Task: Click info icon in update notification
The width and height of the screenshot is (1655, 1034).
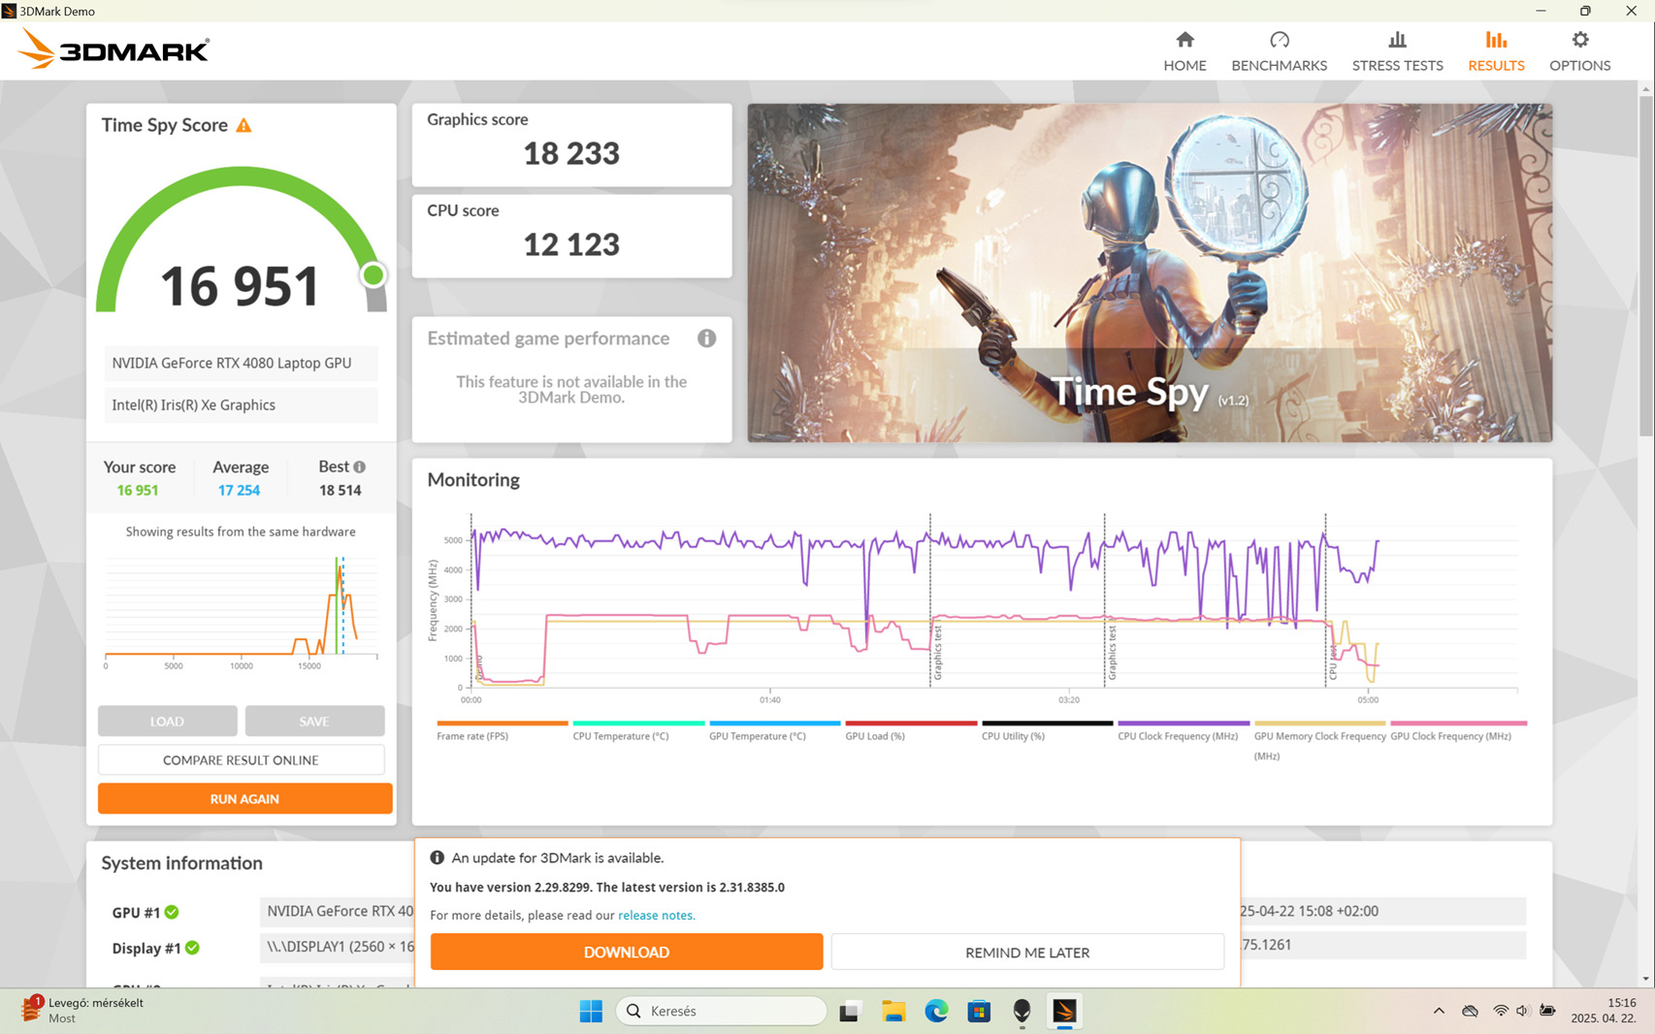Action: 438,857
